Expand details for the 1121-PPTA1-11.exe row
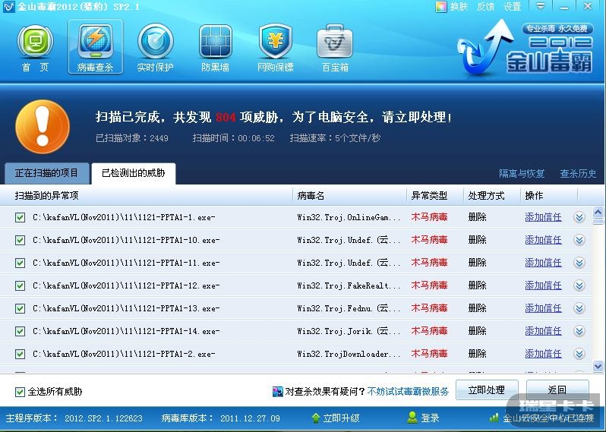Screen dimensions: 606x432 point(579,263)
